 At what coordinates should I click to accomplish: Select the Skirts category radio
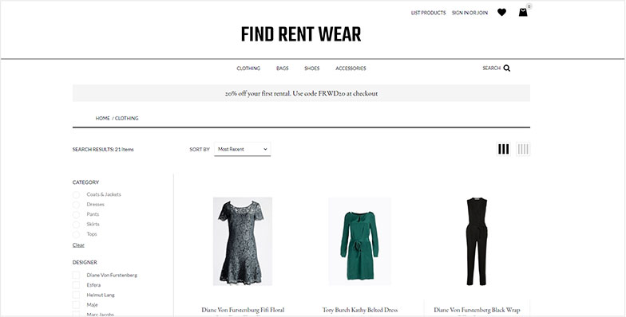(76, 225)
